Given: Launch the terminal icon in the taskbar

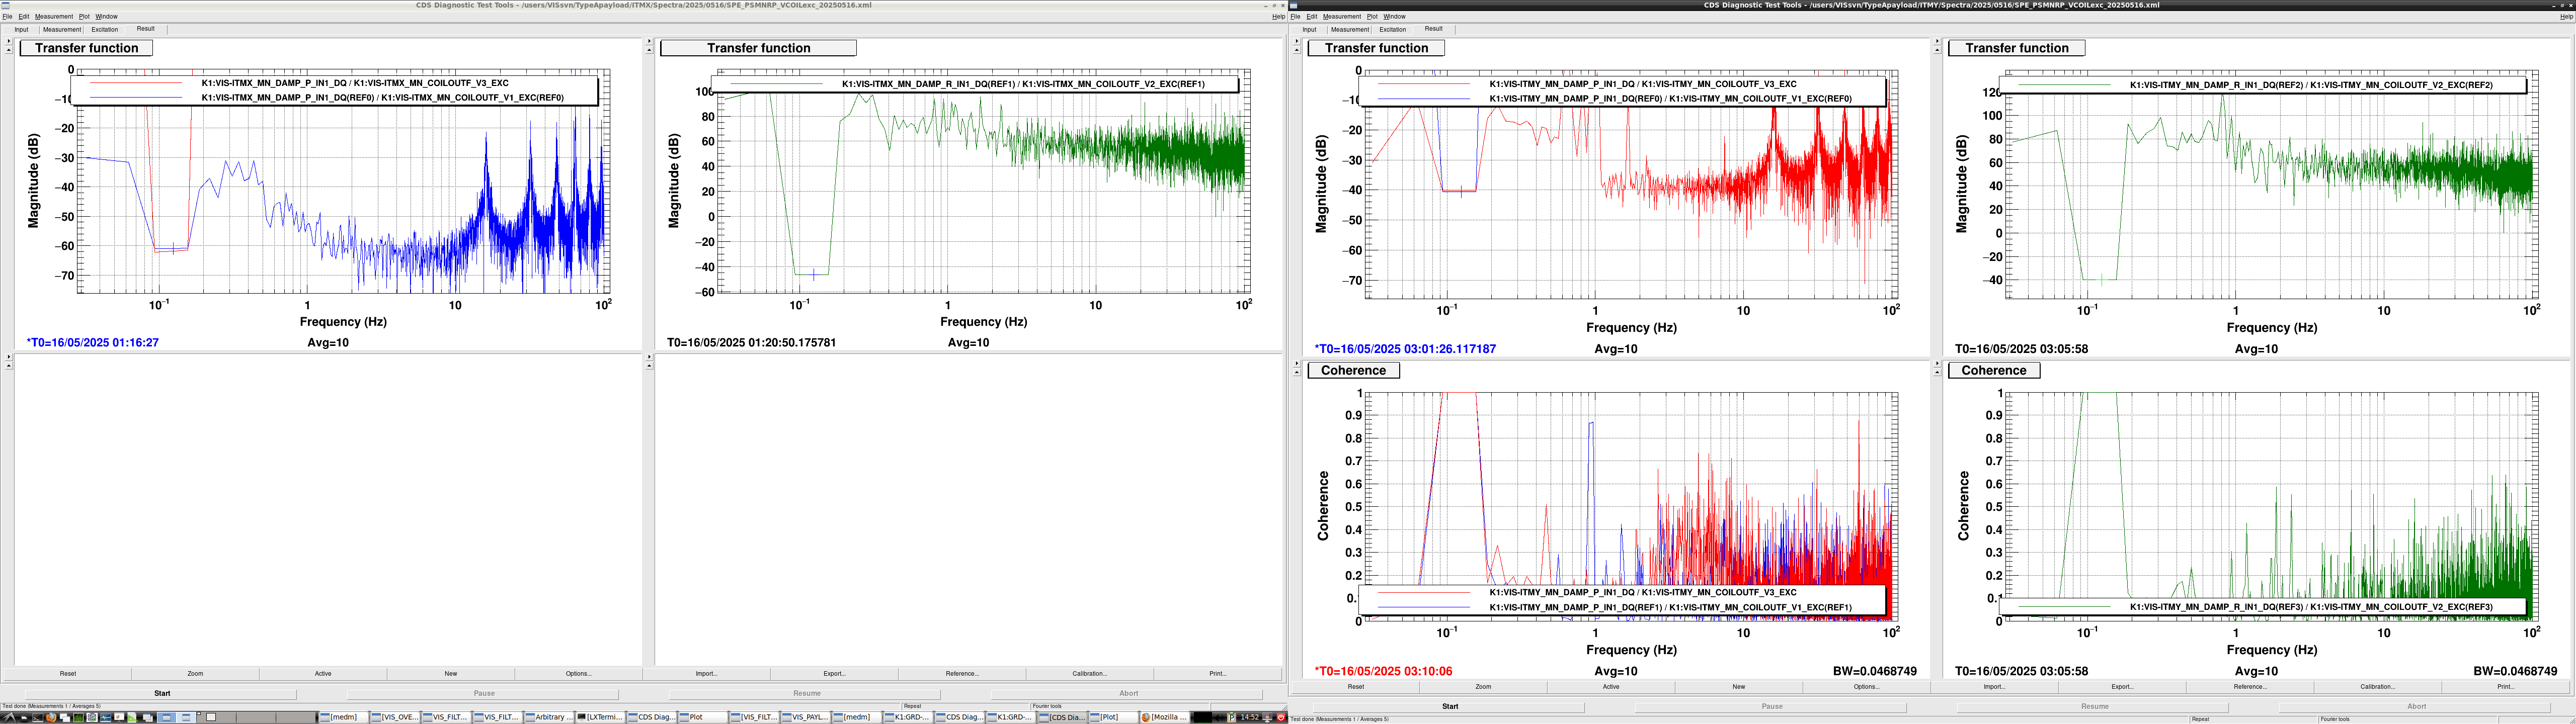Looking at the screenshot, I should point(37,717).
